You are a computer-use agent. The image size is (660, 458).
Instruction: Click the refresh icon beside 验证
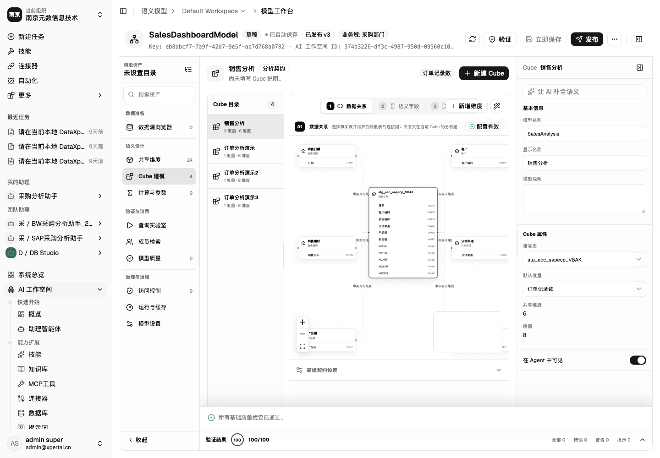pos(473,39)
